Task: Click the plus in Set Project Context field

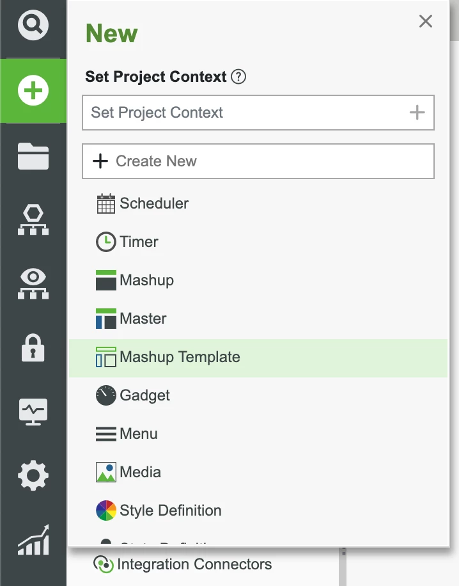Action: click(x=418, y=112)
